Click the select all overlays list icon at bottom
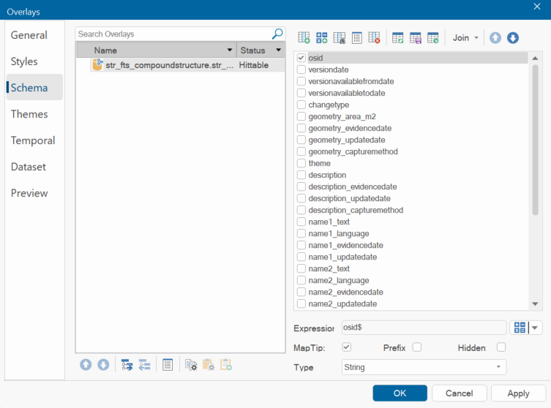This screenshot has height=408, width=551. (168, 365)
